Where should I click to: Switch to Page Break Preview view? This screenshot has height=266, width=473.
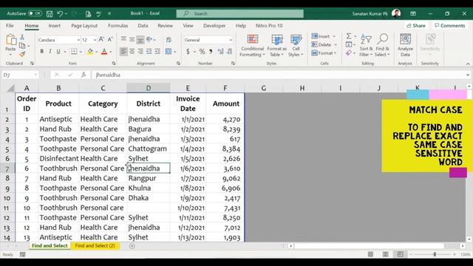point(400,254)
